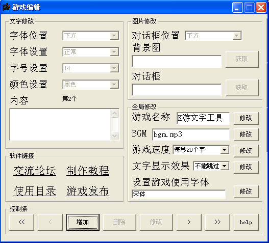The image size is (269, 243).
Task: Click 修改 button next to 游戏名称
Action: pyautogui.click(x=246, y=118)
